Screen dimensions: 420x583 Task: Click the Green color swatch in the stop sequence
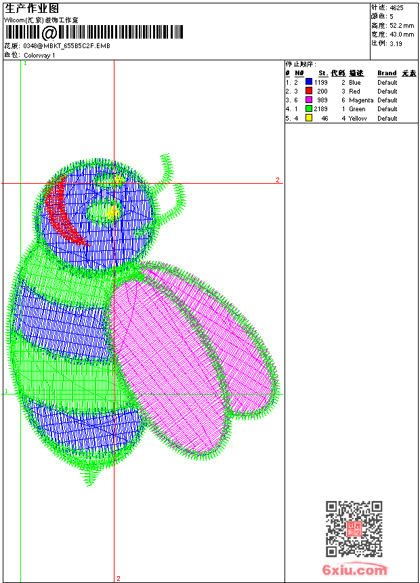pyautogui.click(x=308, y=108)
